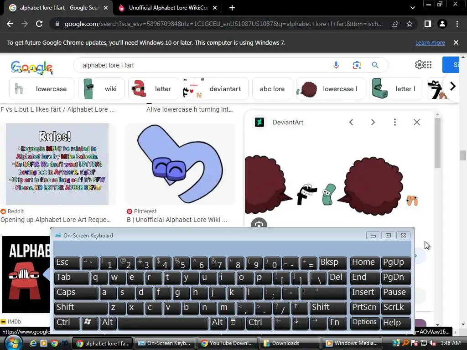Viewport: 467px width, 350px height.
Task: Open the Google apps grid
Action: coord(428,65)
